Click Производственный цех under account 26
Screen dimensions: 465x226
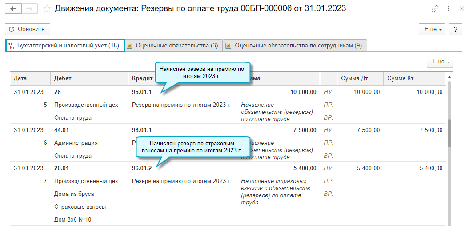click(86, 105)
